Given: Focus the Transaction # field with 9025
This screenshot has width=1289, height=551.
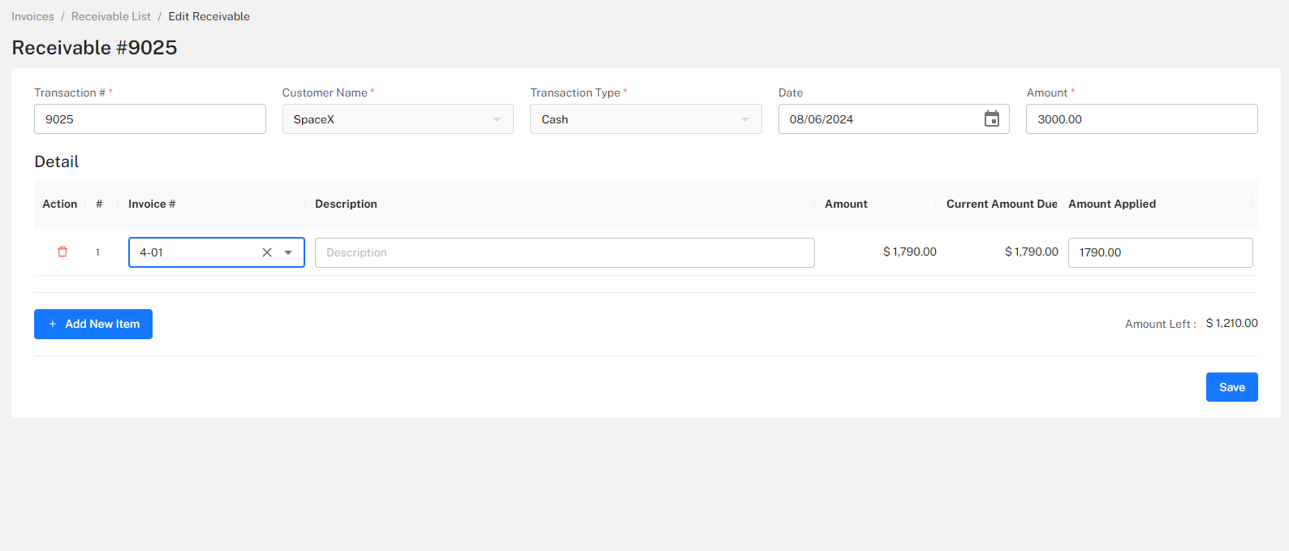Looking at the screenshot, I should (150, 119).
